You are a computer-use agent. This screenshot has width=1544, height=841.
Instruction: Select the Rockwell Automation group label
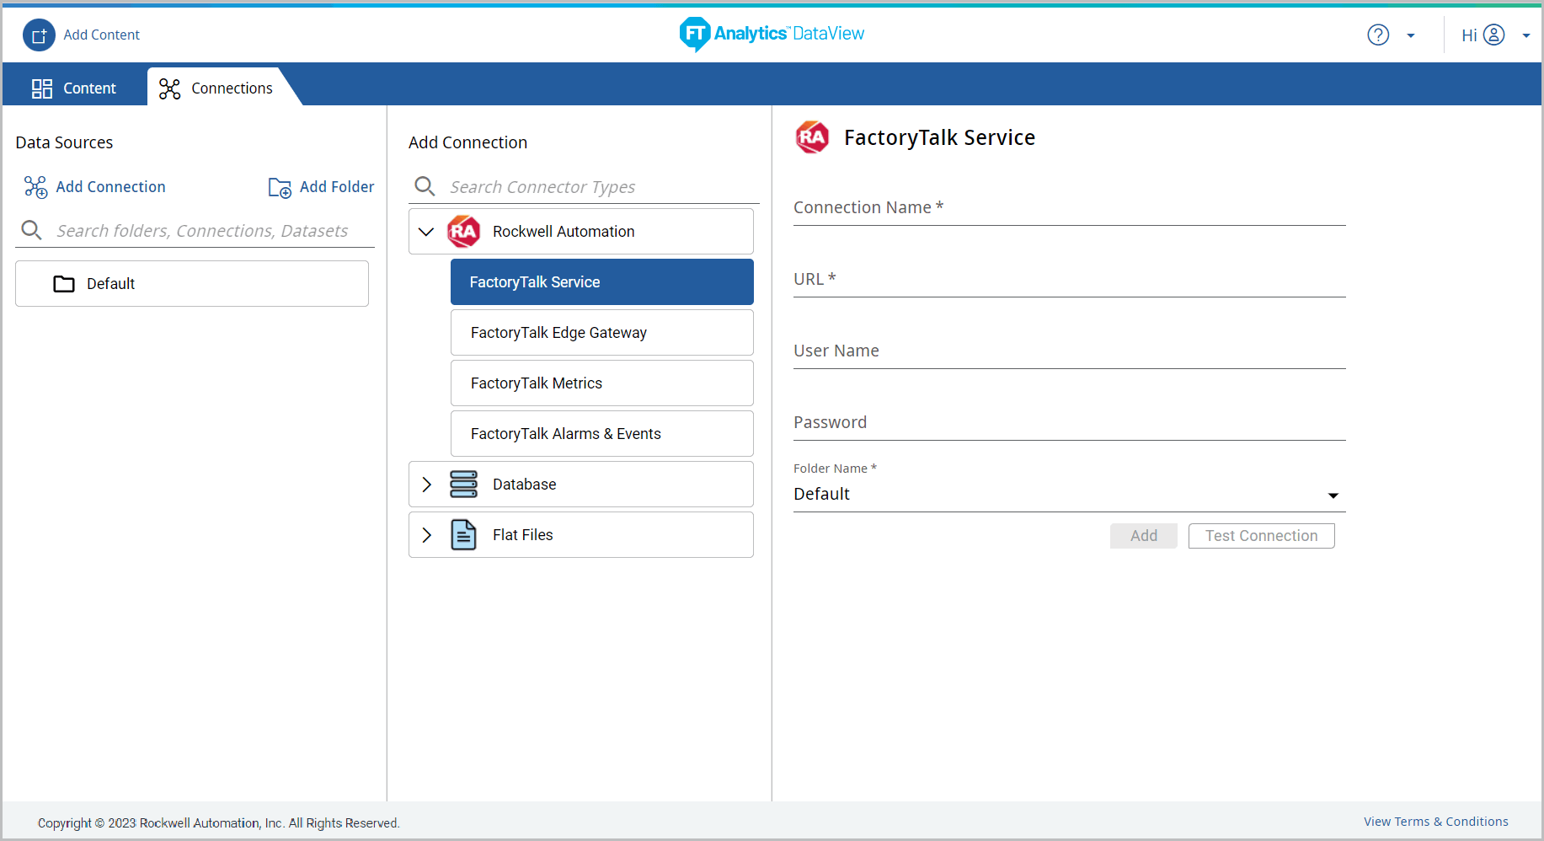564,232
